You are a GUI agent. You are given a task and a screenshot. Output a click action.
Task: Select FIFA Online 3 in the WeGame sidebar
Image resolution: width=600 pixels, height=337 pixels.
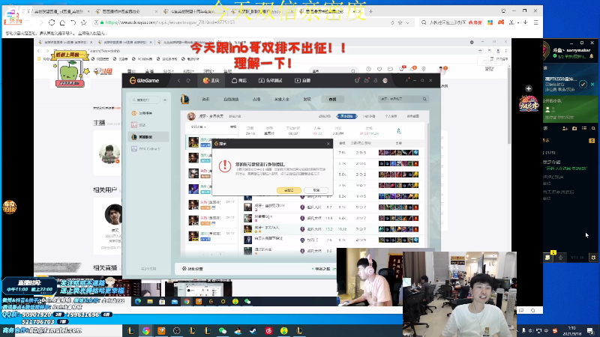click(x=148, y=148)
